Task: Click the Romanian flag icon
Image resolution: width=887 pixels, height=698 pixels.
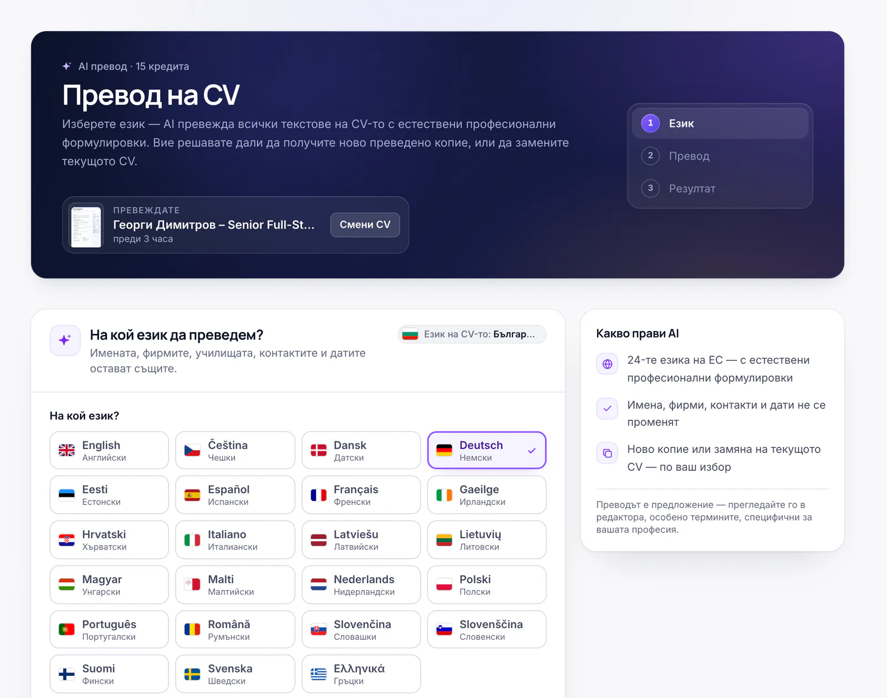Action: click(x=192, y=630)
